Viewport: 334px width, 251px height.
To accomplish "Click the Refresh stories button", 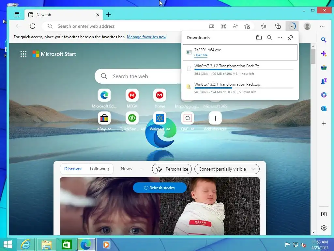I will [160, 188].
